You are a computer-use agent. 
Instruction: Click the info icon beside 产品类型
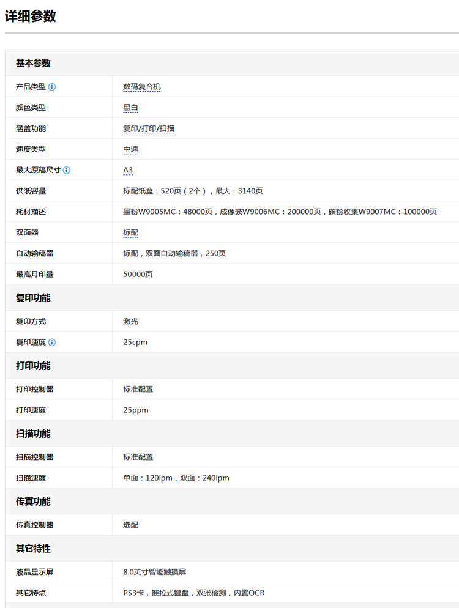tap(52, 87)
